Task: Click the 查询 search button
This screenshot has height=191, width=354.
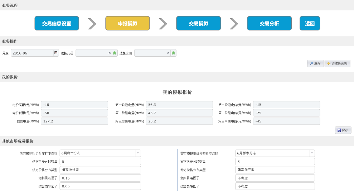Action: pos(315,63)
